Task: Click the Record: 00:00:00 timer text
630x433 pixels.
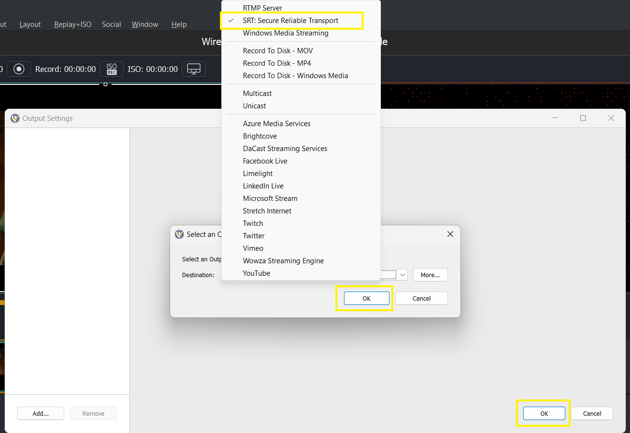Action: tap(66, 69)
